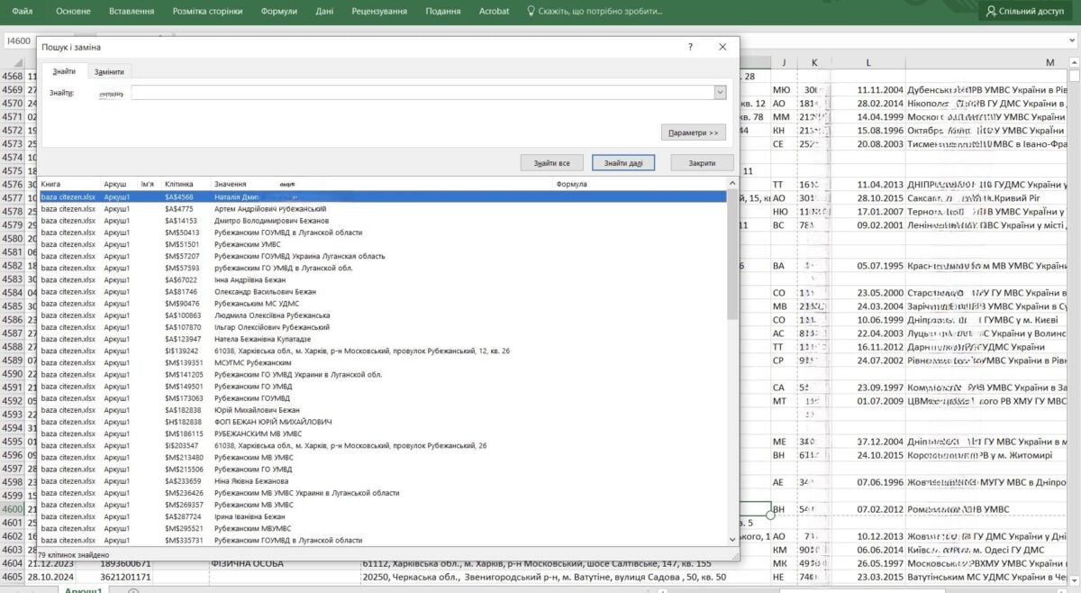Select result 'Рубежанским ГОУМВД в Луганской области' at $M$50413
The image size is (1081, 593).
[x=383, y=232]
